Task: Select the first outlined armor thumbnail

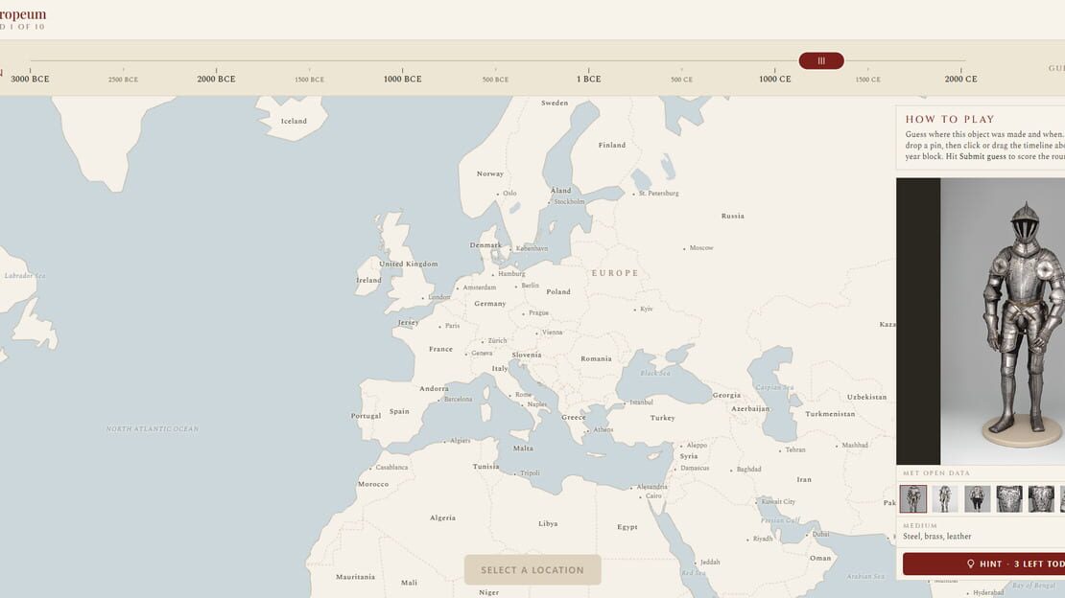Action: click(912, 498)
